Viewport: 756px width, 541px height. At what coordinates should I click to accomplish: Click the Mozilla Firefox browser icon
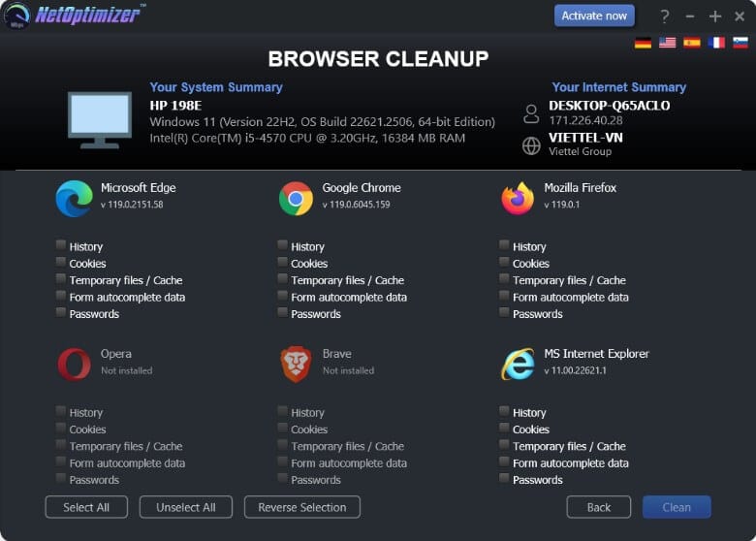pyautogui.click(x=518, y=199)
